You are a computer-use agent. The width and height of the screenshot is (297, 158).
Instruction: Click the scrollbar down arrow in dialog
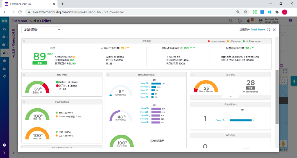click(277, 146)
